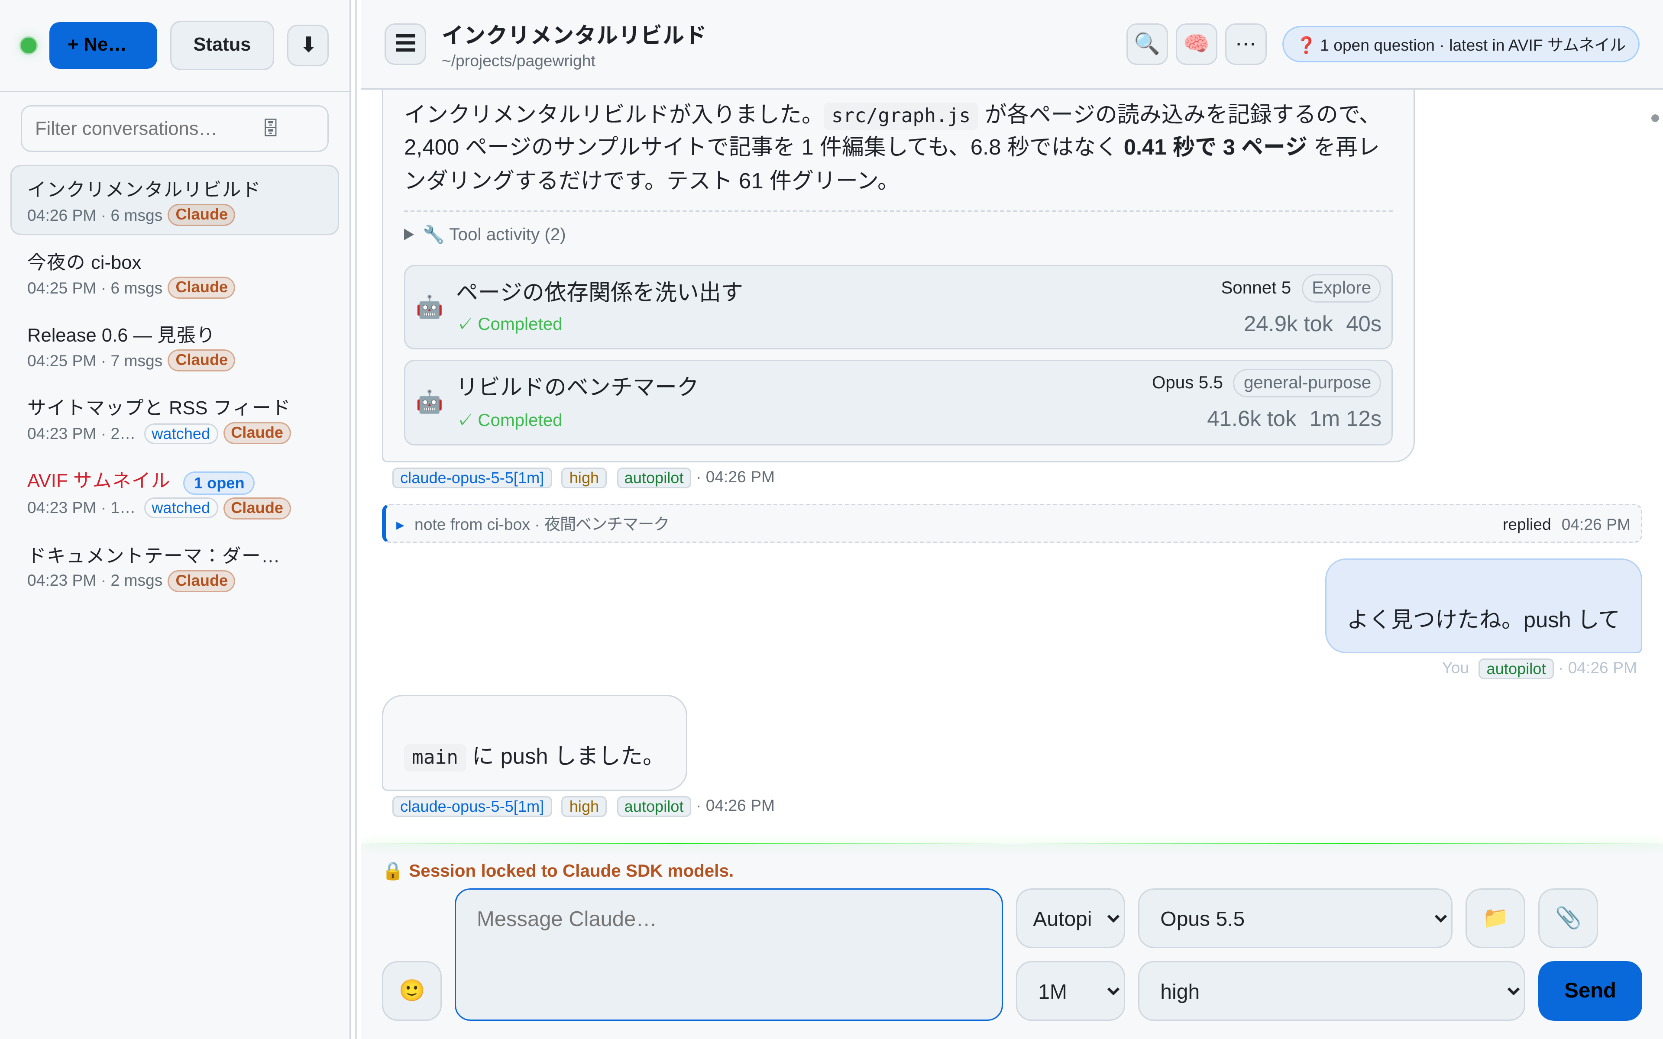Click the paperclip attach icon

pyautogui.click(x=1567, y=917)
